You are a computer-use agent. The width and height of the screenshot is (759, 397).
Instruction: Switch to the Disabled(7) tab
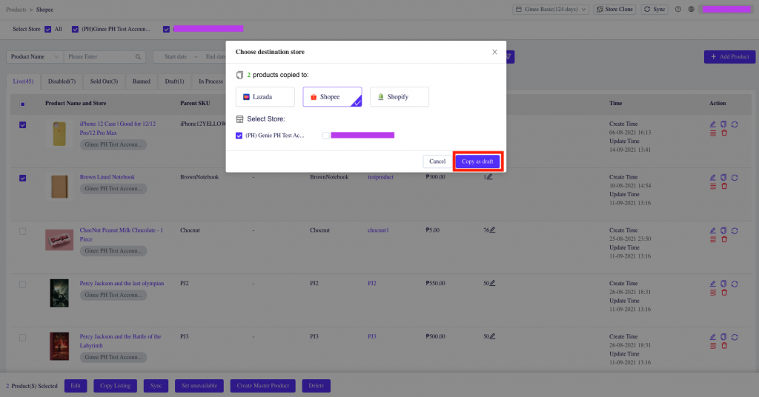pos(62,81)
